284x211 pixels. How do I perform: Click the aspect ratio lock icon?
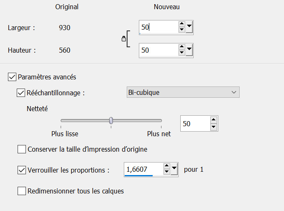(x=123, y=39)
